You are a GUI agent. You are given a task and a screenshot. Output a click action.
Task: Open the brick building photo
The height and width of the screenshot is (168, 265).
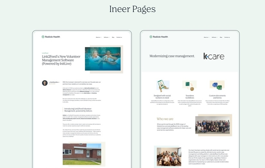(82, 154)
